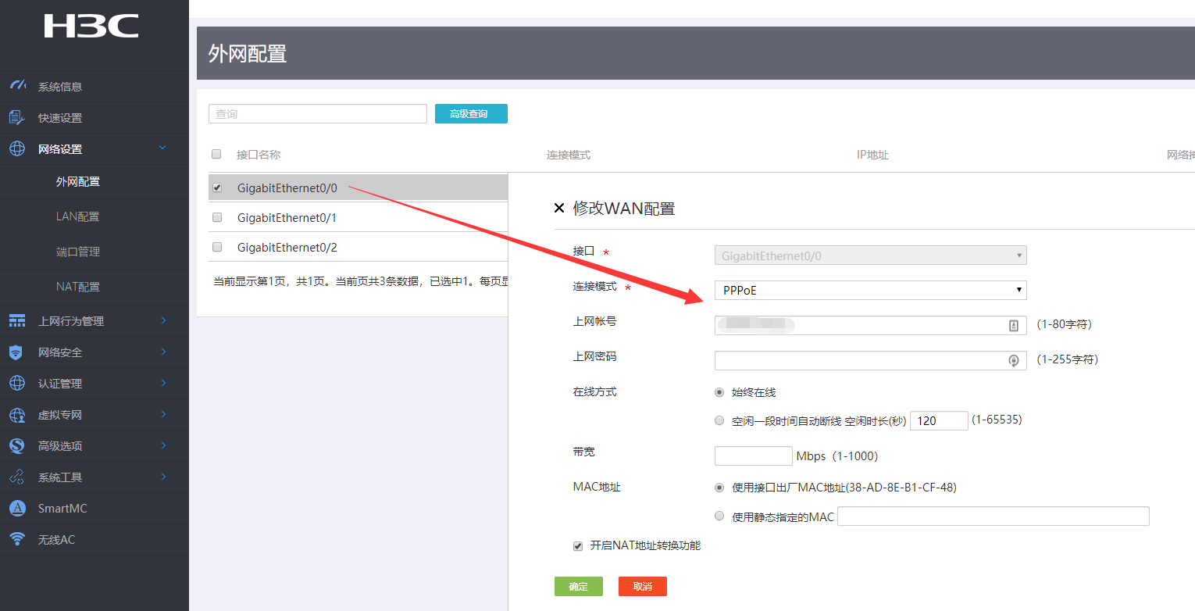Sort by IP地址 column header

(872, 155)
